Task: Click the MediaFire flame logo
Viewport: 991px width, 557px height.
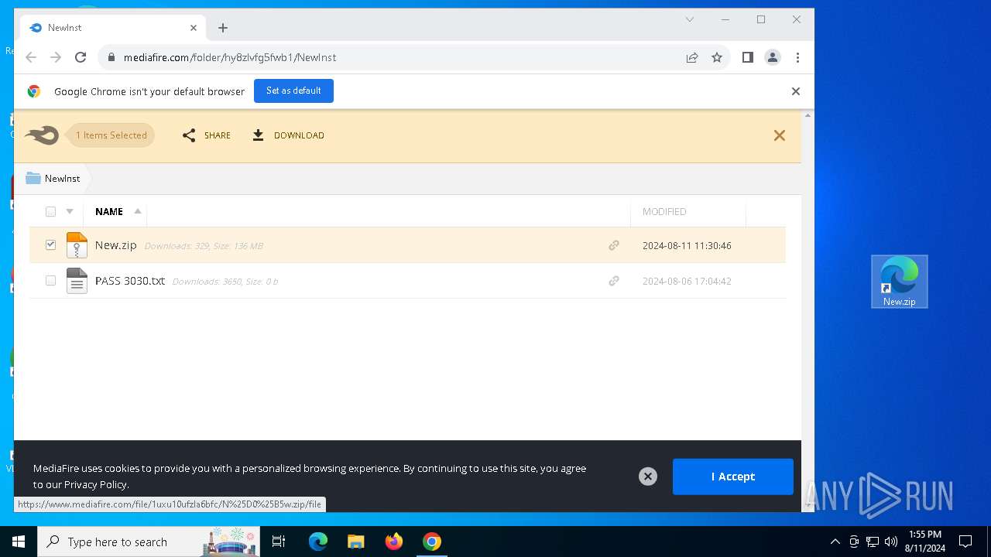Action: (42, 135)
